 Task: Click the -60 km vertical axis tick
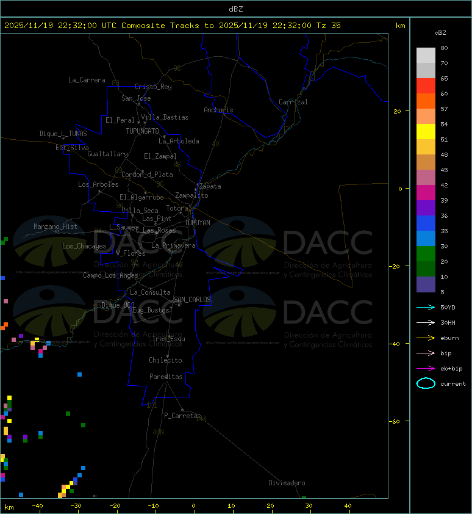[394, 421]
